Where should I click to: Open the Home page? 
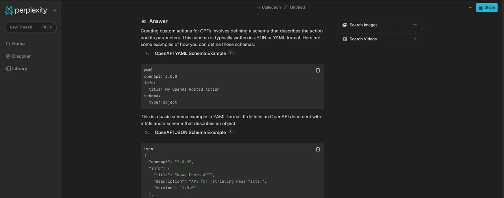[18, 44]
